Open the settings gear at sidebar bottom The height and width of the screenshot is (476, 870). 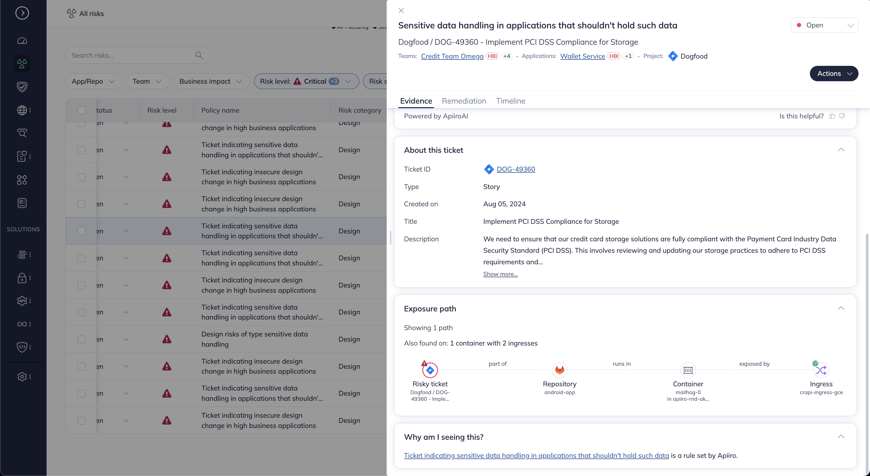coord(22,377)
